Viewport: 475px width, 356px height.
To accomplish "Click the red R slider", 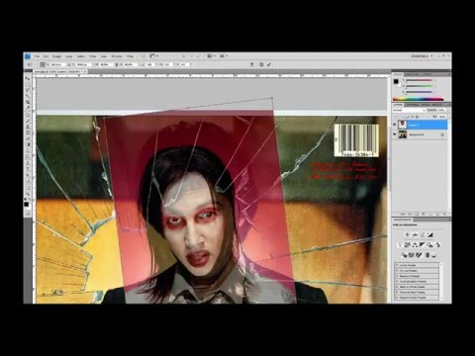I will coord(419,80).
